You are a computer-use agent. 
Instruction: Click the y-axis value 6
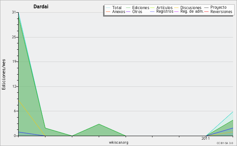pyautogui.click(x=15, y=111)
